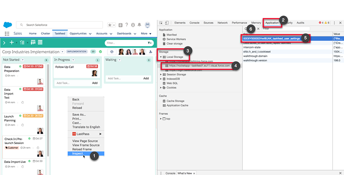
Task: Toggle the green check on Check In/Pre-launch Session card
Action: coord(29,138)
